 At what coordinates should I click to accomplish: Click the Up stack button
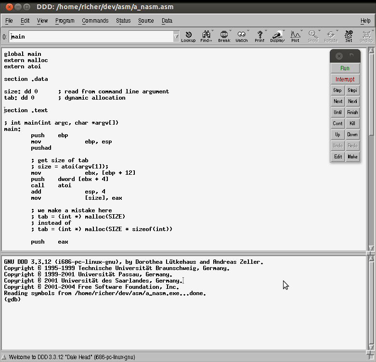point(337,134)
